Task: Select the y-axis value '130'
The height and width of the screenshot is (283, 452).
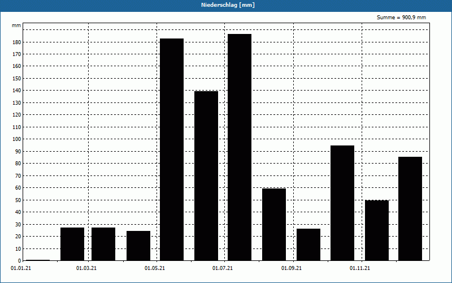Action: pyautogui.click(x=17, y=102)
